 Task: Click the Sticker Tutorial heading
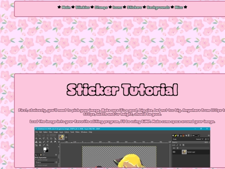coord(122,90)
